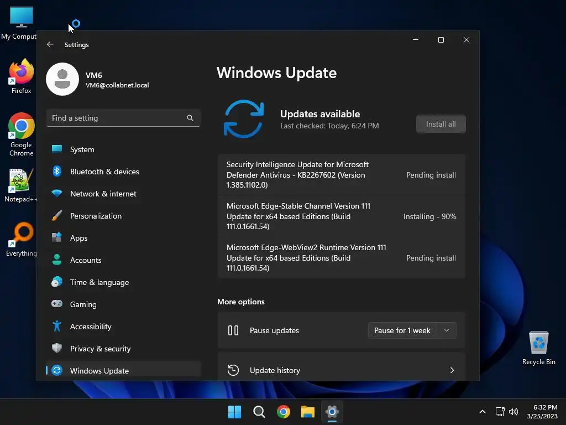Screen dimensions: 566x425
Task: Click the Privacy & security shield icon
Action: pos(57,349)
